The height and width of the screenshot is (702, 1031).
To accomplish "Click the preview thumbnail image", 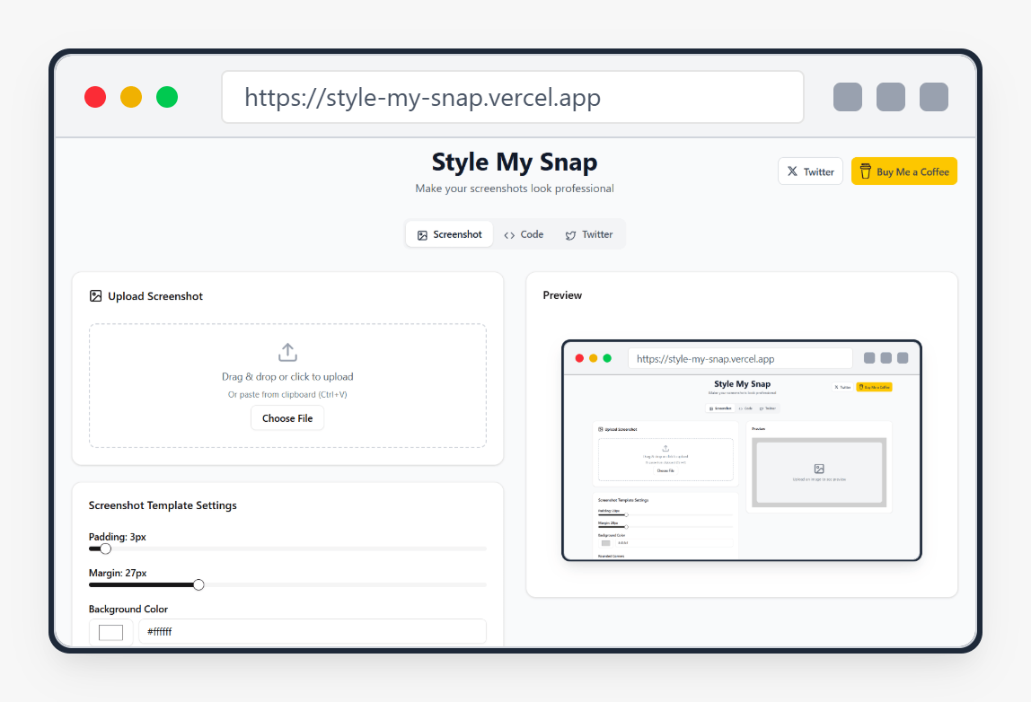I will pos(741,450).
